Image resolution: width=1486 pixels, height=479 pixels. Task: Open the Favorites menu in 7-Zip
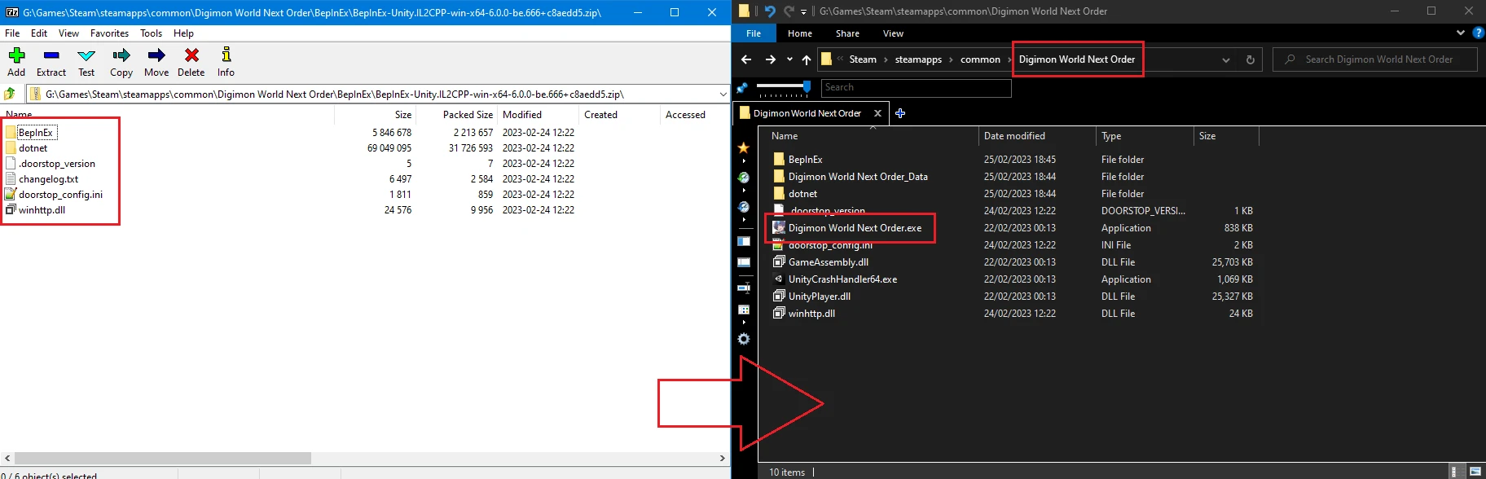[x=109, y=33]
